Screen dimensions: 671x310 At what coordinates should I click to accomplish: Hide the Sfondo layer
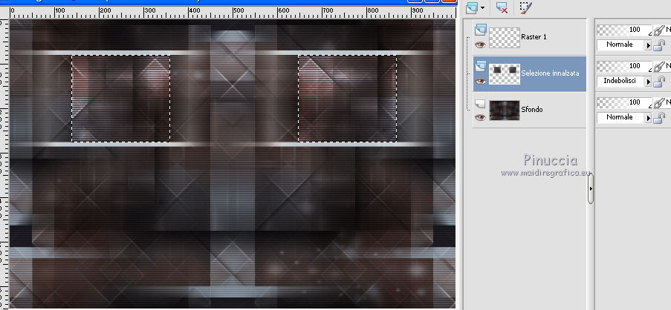tap(480, 117)
